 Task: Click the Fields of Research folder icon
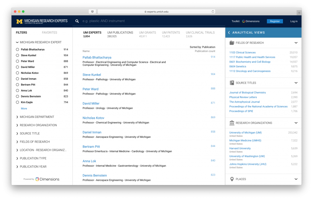click(232, 43)
